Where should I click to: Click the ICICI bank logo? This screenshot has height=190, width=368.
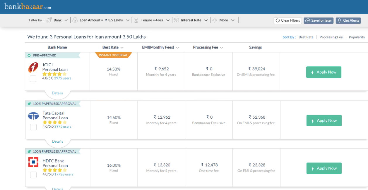point(33,68)
